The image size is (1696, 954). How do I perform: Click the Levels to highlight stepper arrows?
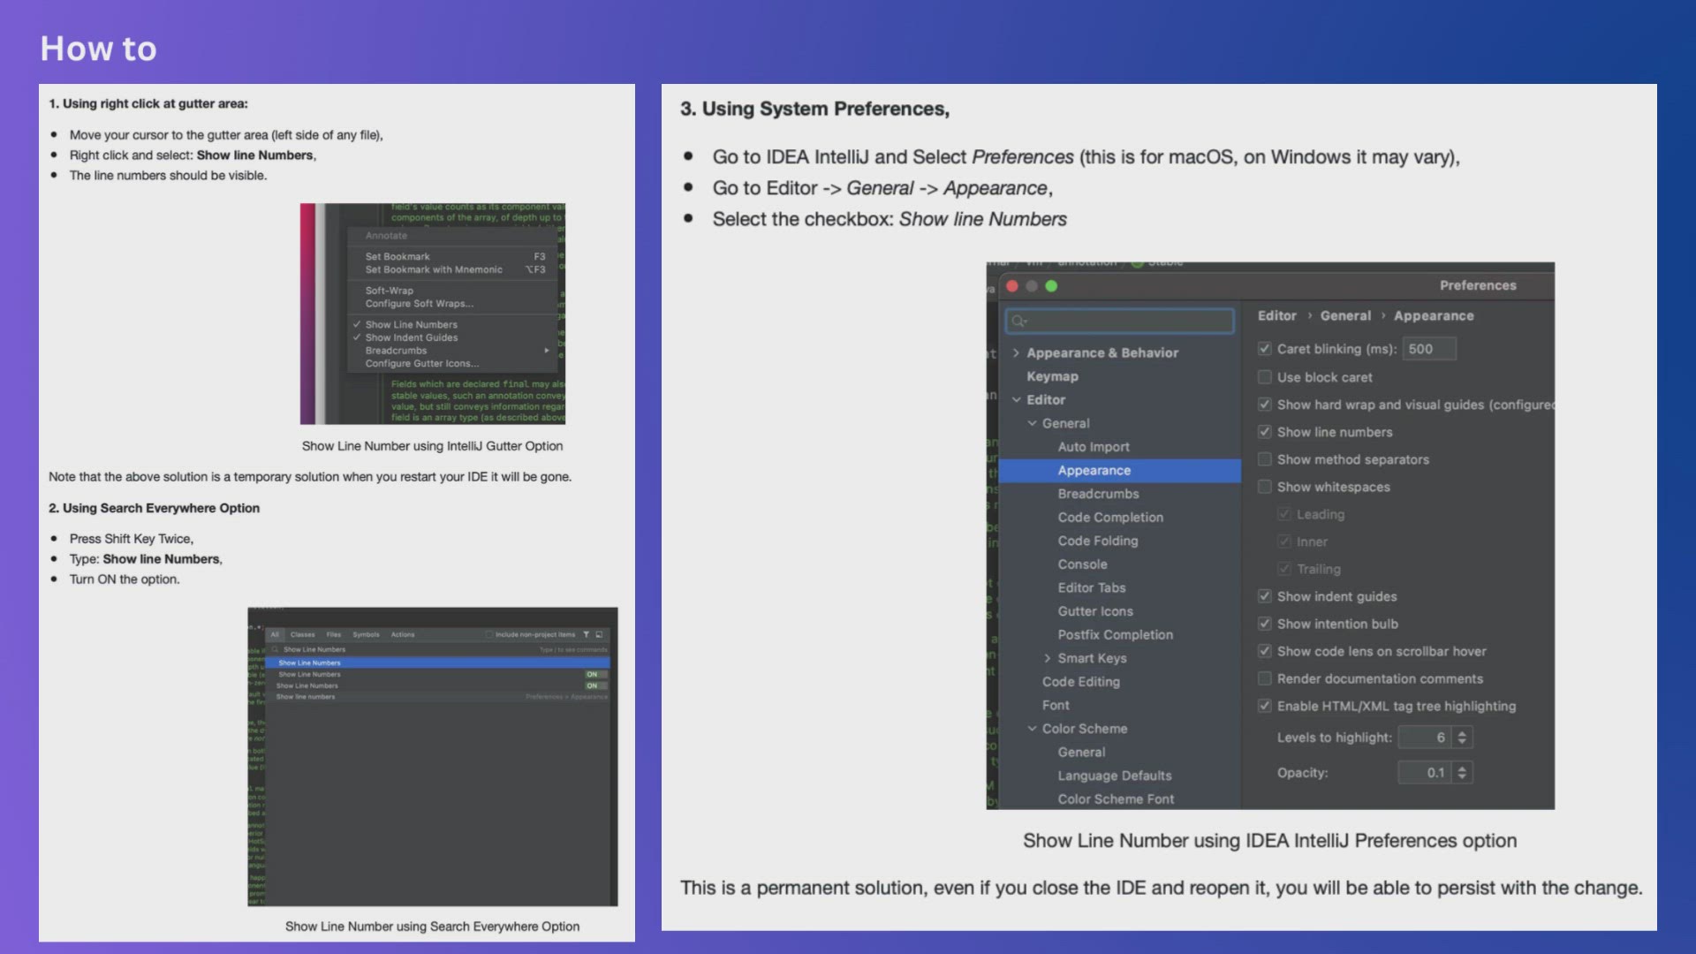pyautogui.click(x=1462, y=738)
